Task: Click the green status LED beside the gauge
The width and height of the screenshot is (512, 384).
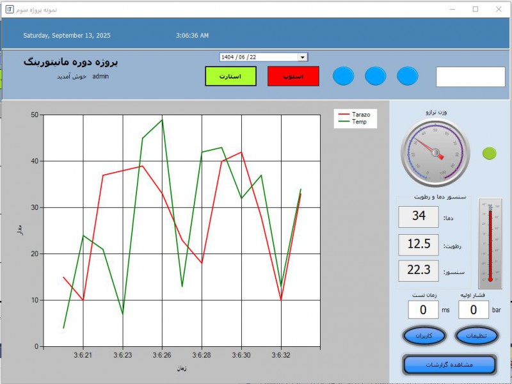Action: pyautogui.click(x=489, y=154)
